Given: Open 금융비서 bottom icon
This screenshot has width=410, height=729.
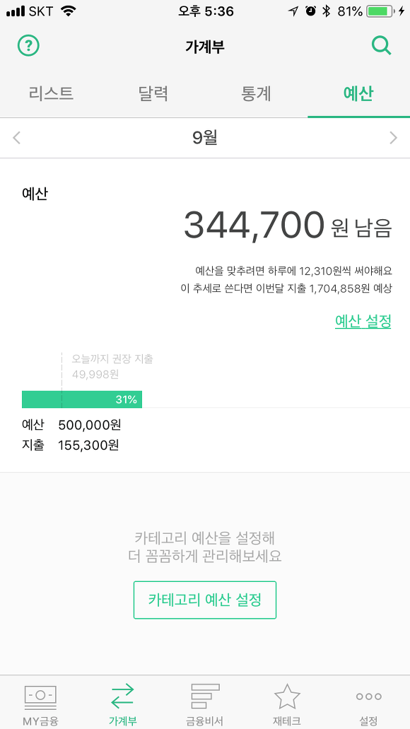Looking at the screenshot, I should coord(204,696).
